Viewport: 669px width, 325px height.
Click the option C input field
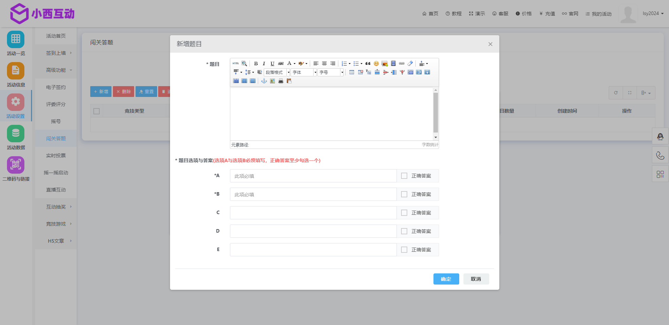click(313, 213)
